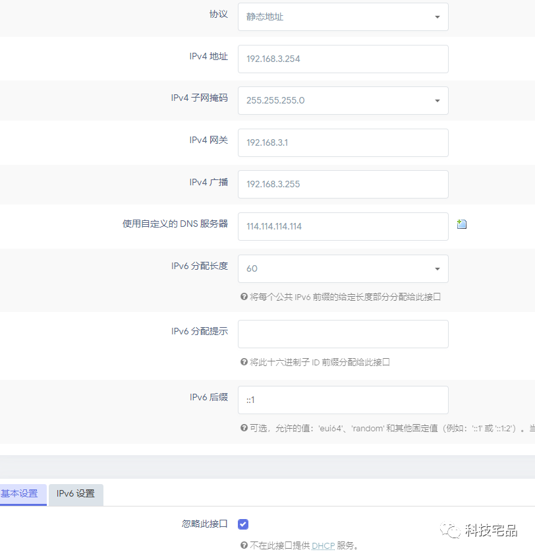The height and width of the screenshot is (554, 535).
Task: Click the dropdown arrow of 子网掩码 selector
Action: 437,100
